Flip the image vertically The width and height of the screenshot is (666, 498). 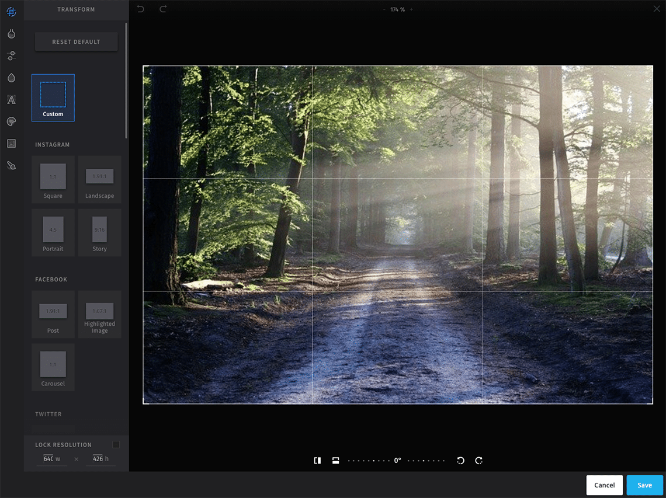pos(336,461)
